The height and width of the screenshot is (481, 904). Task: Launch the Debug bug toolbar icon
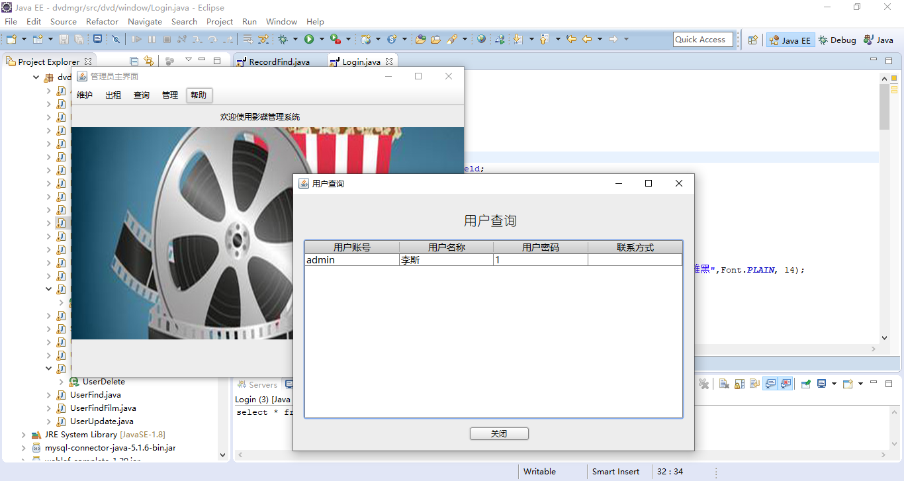tap(283, 40)
